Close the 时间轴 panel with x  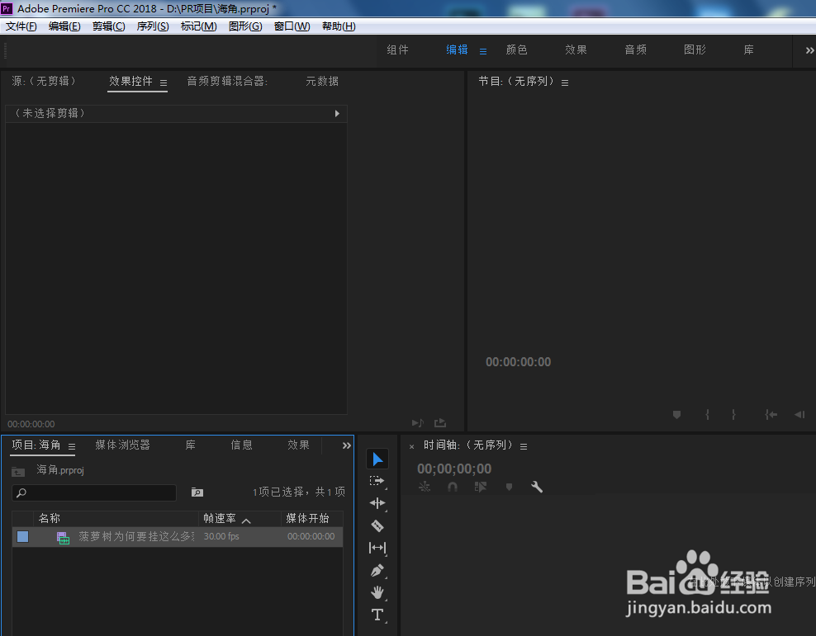[x=411, y=446]
